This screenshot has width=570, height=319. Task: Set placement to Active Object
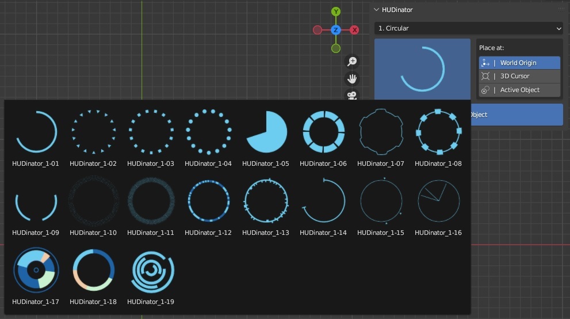[x=519, y=90]
